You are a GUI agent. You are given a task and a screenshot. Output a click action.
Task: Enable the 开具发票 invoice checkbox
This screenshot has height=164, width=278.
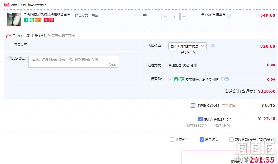(11, 45)
